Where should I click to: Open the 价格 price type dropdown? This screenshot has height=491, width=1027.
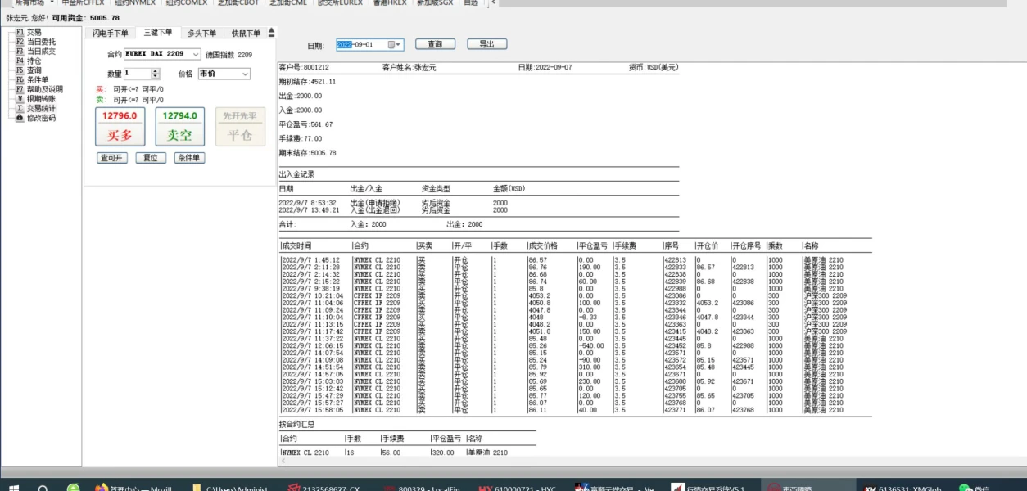(245, 74)
